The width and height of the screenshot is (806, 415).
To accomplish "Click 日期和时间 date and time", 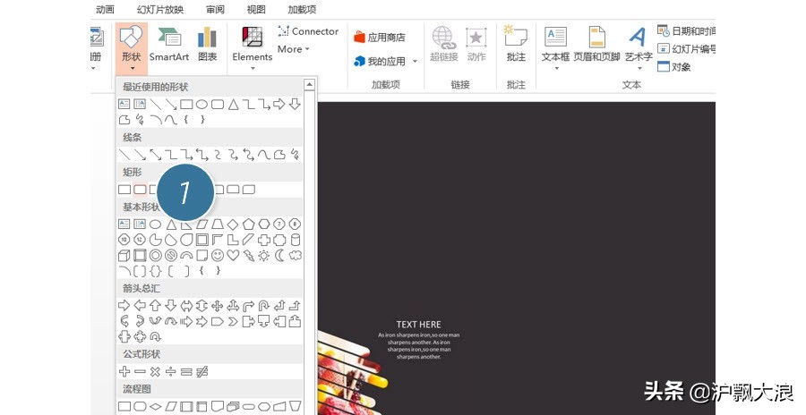I will tap(686, 30).
